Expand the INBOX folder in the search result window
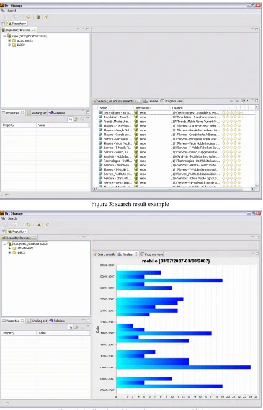The image size is (263, 410). 9,45
